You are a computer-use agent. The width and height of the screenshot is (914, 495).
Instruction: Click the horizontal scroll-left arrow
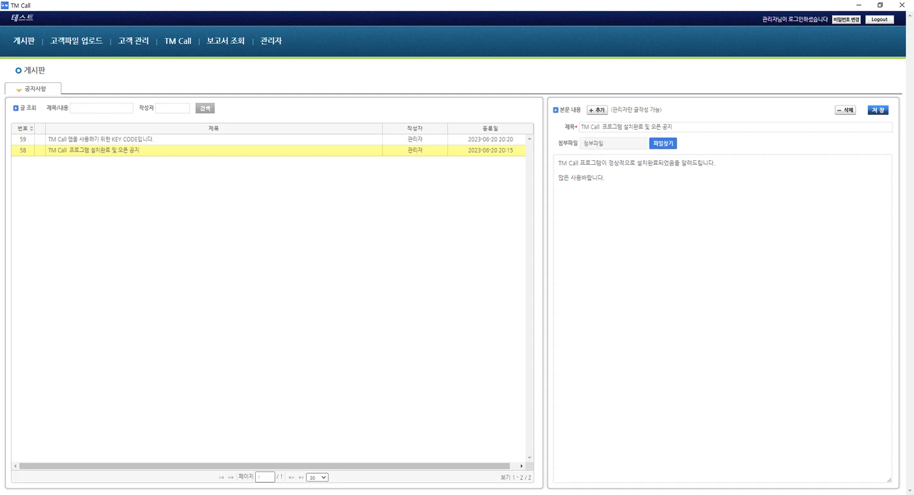[15, 466]
